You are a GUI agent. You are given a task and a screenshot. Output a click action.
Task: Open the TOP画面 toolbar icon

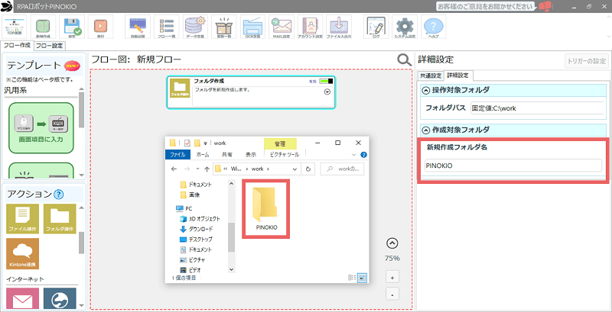click(x=14, y=27)
